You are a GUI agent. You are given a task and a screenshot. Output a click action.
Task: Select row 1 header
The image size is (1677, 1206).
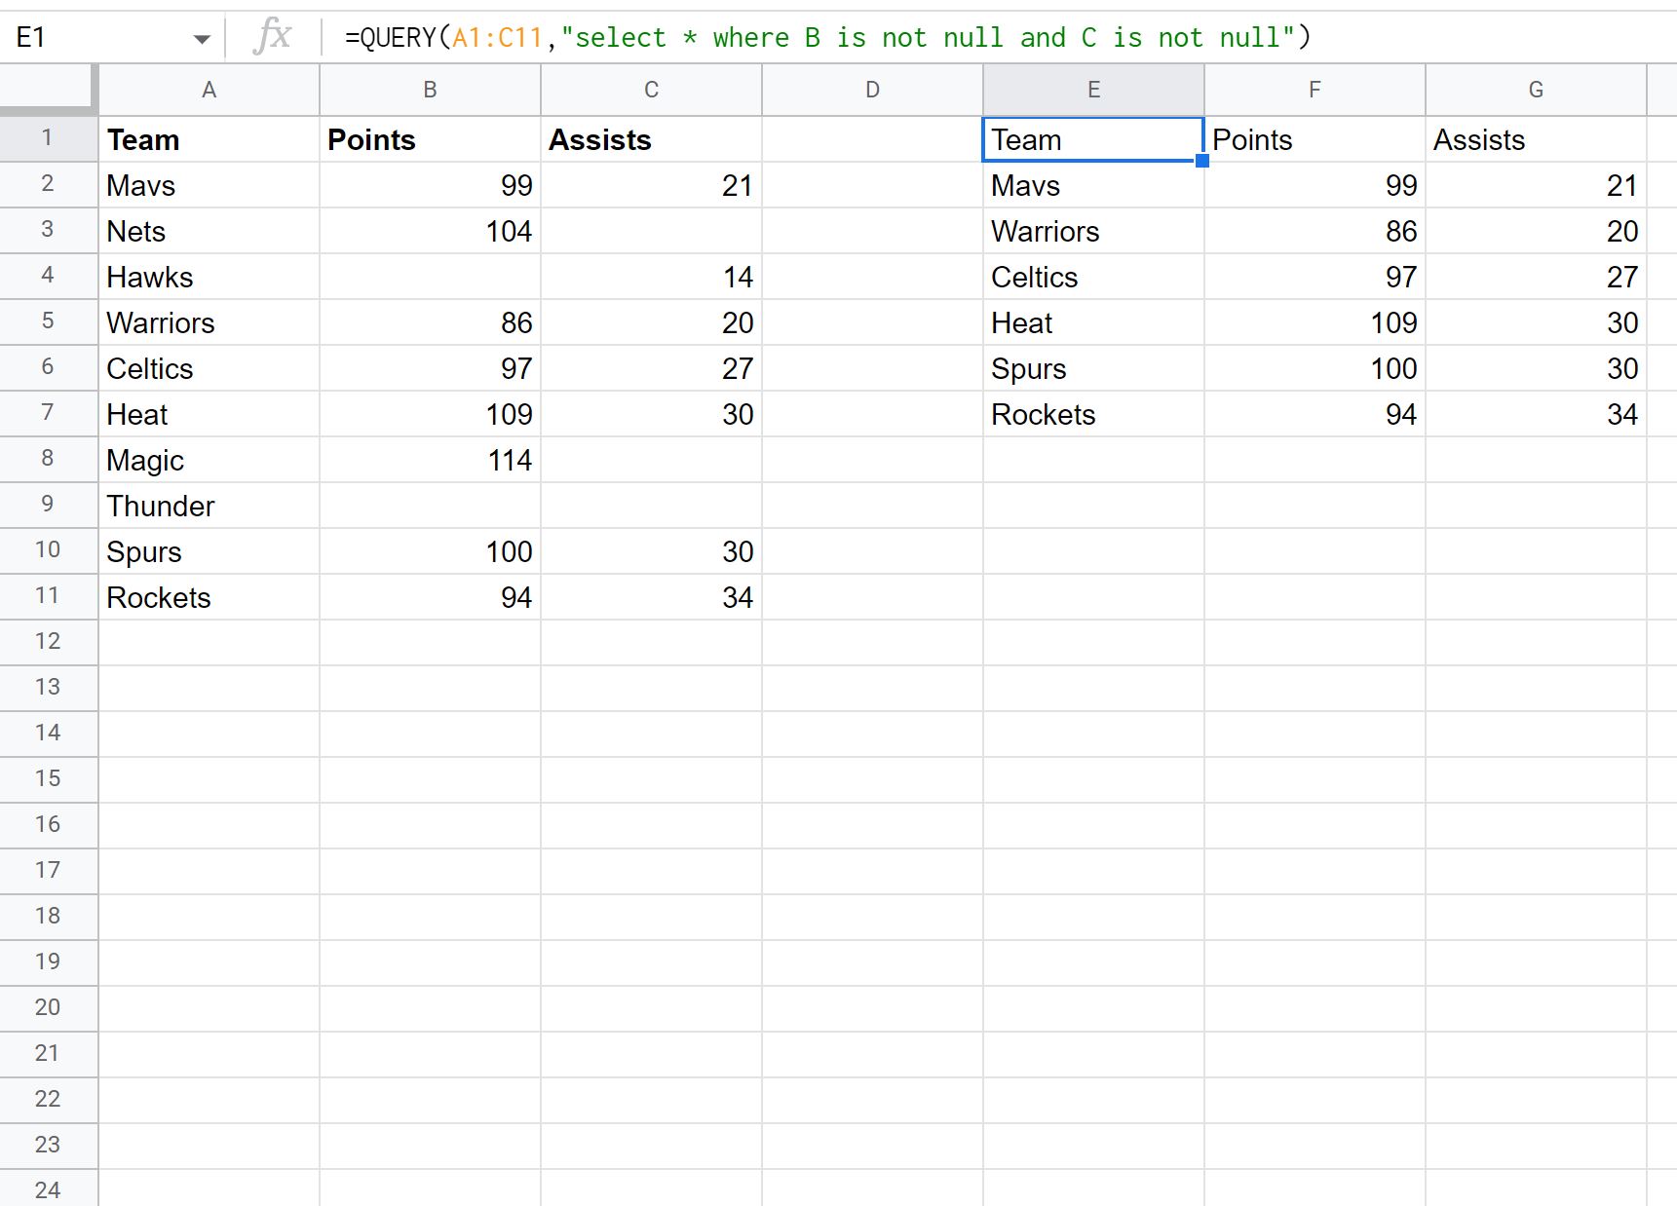click(x=48, y=138)
